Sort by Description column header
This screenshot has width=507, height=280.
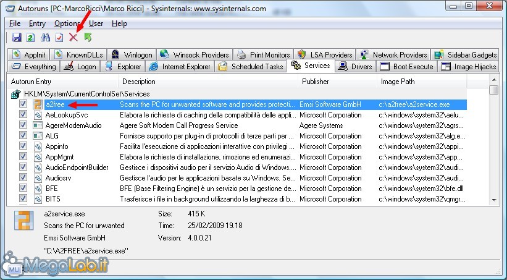208,82
